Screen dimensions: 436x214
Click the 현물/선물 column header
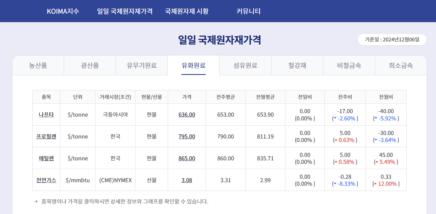pyautogui.click(x=152, y=97)
